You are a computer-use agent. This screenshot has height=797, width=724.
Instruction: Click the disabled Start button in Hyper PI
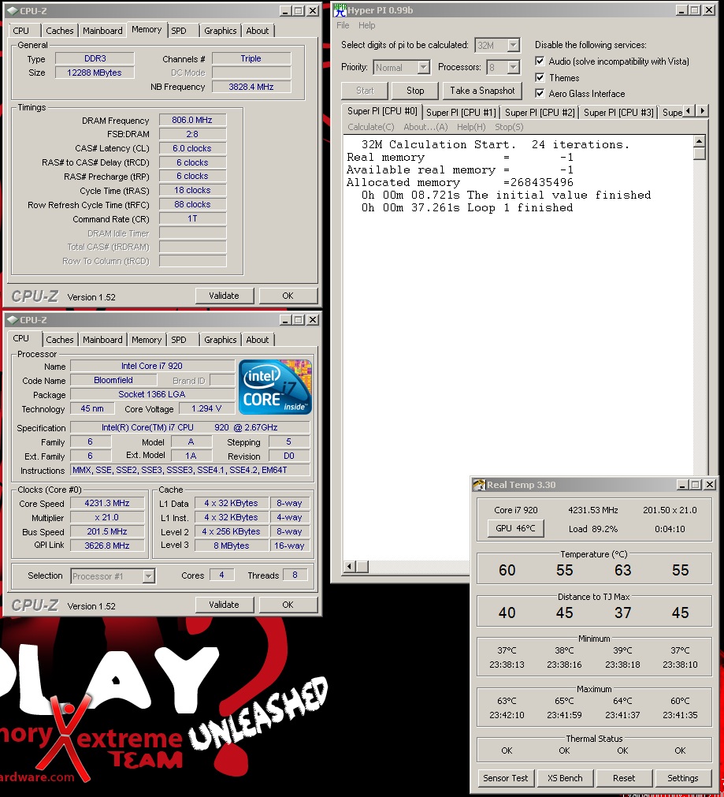pos(364,91)
